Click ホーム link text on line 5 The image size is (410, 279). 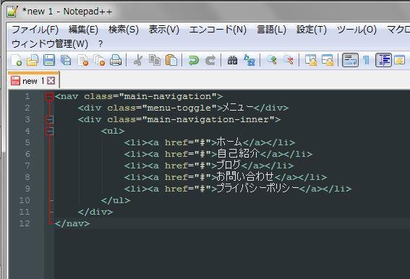(229, 142)
